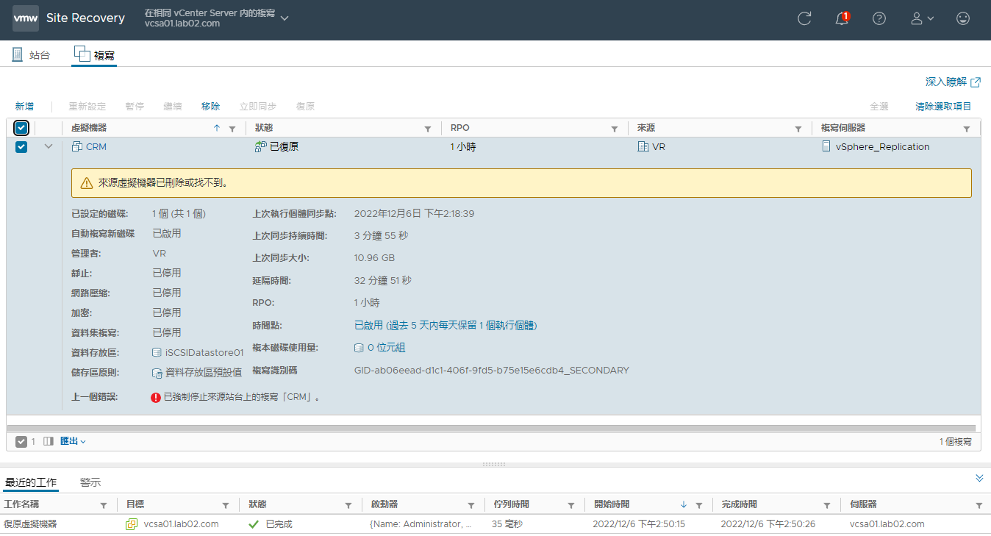Image resolution: width=991 pixels, height=536 pixels.
Task: Filter the 狀態 column in replications table
Action: pyautogui.click(x=428, y=129)
